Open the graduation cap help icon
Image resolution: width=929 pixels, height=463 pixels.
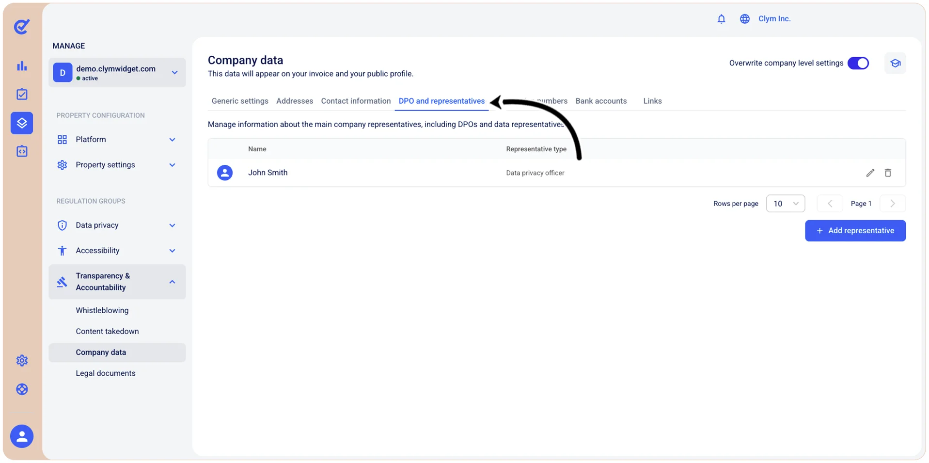coord(895,64)
